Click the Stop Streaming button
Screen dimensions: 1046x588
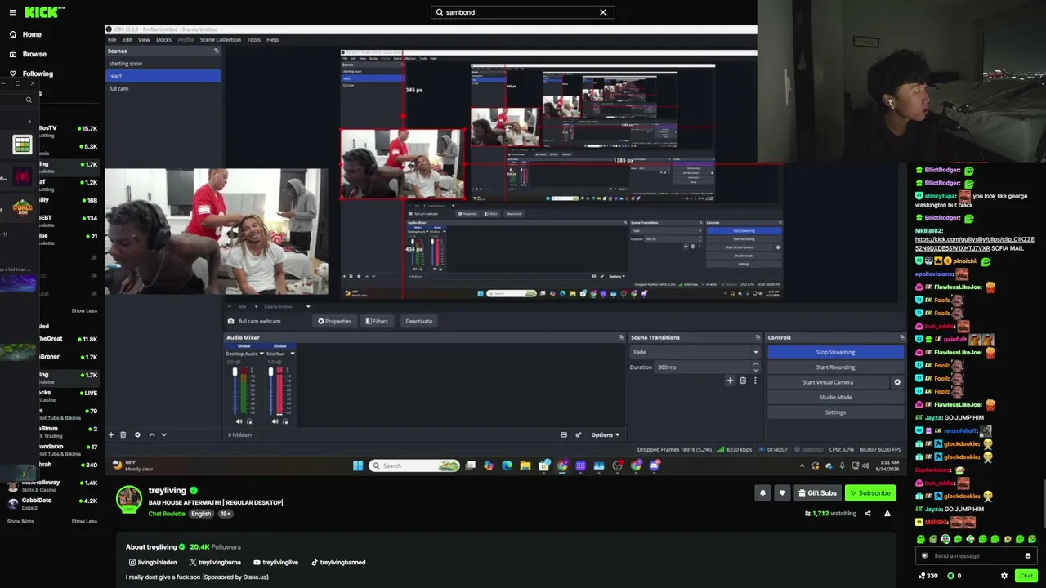tap(835, 353)
